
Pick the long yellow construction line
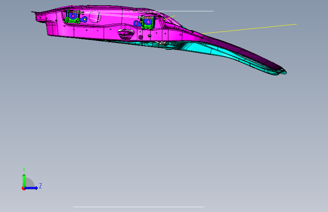point(249,29)
